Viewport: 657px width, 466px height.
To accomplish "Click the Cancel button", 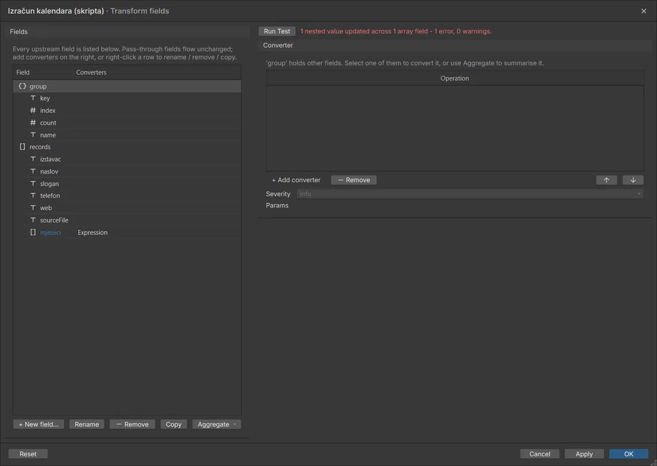I will 540,454.
